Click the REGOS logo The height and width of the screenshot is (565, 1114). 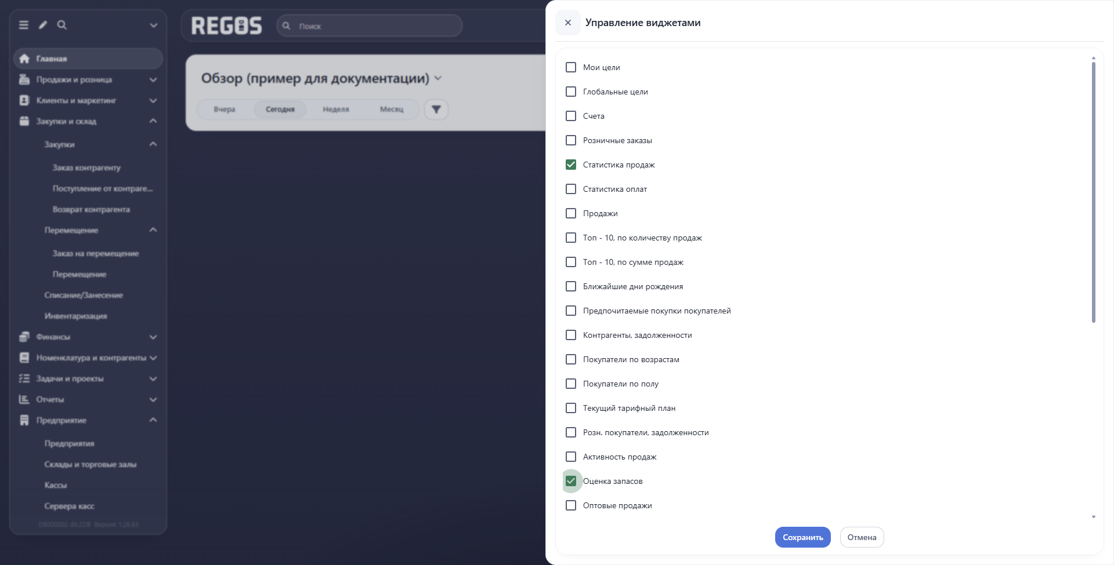[x=227, y=26]
